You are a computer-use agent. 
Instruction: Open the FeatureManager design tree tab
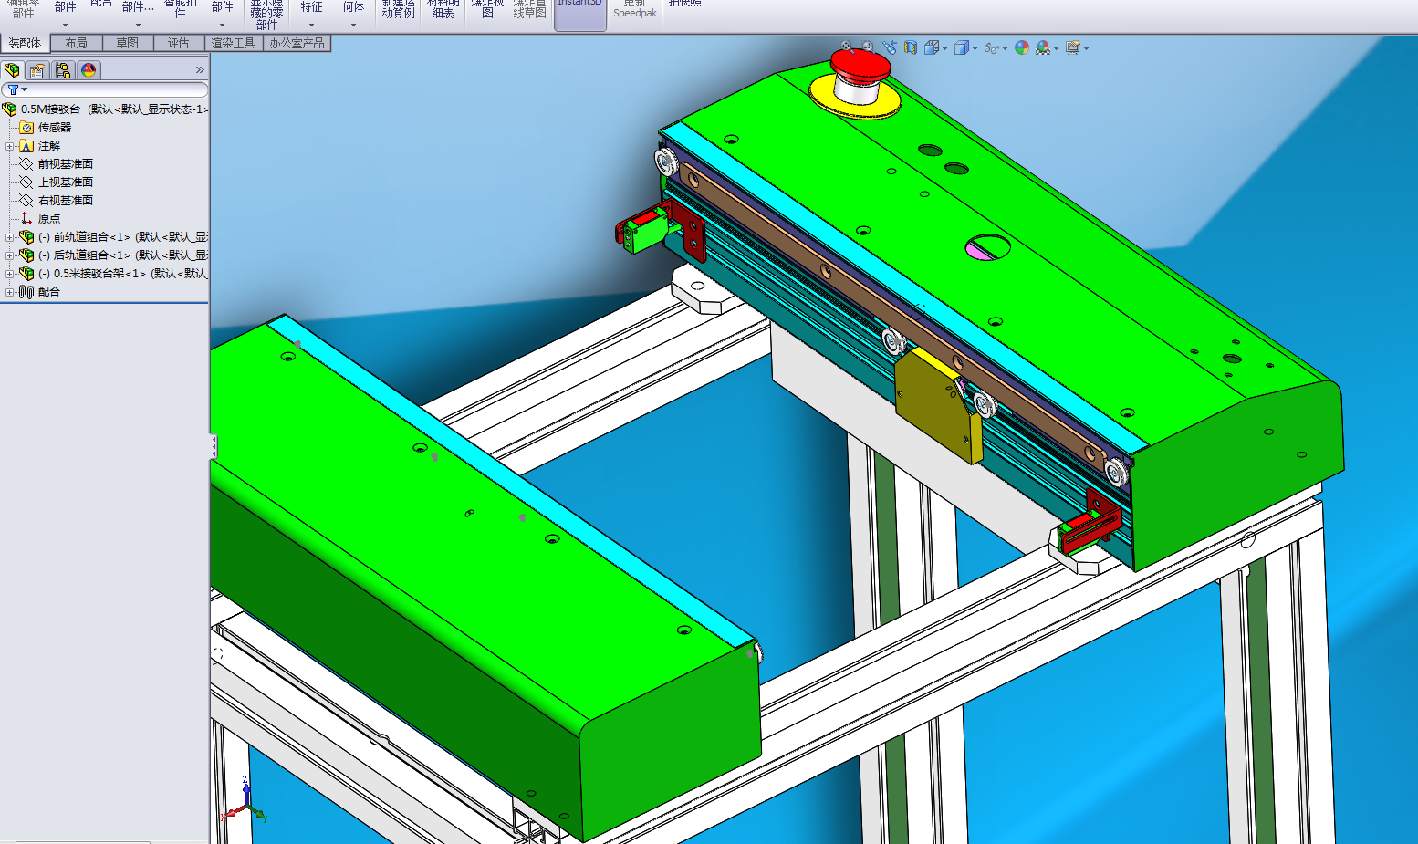[x=13, y=70]
